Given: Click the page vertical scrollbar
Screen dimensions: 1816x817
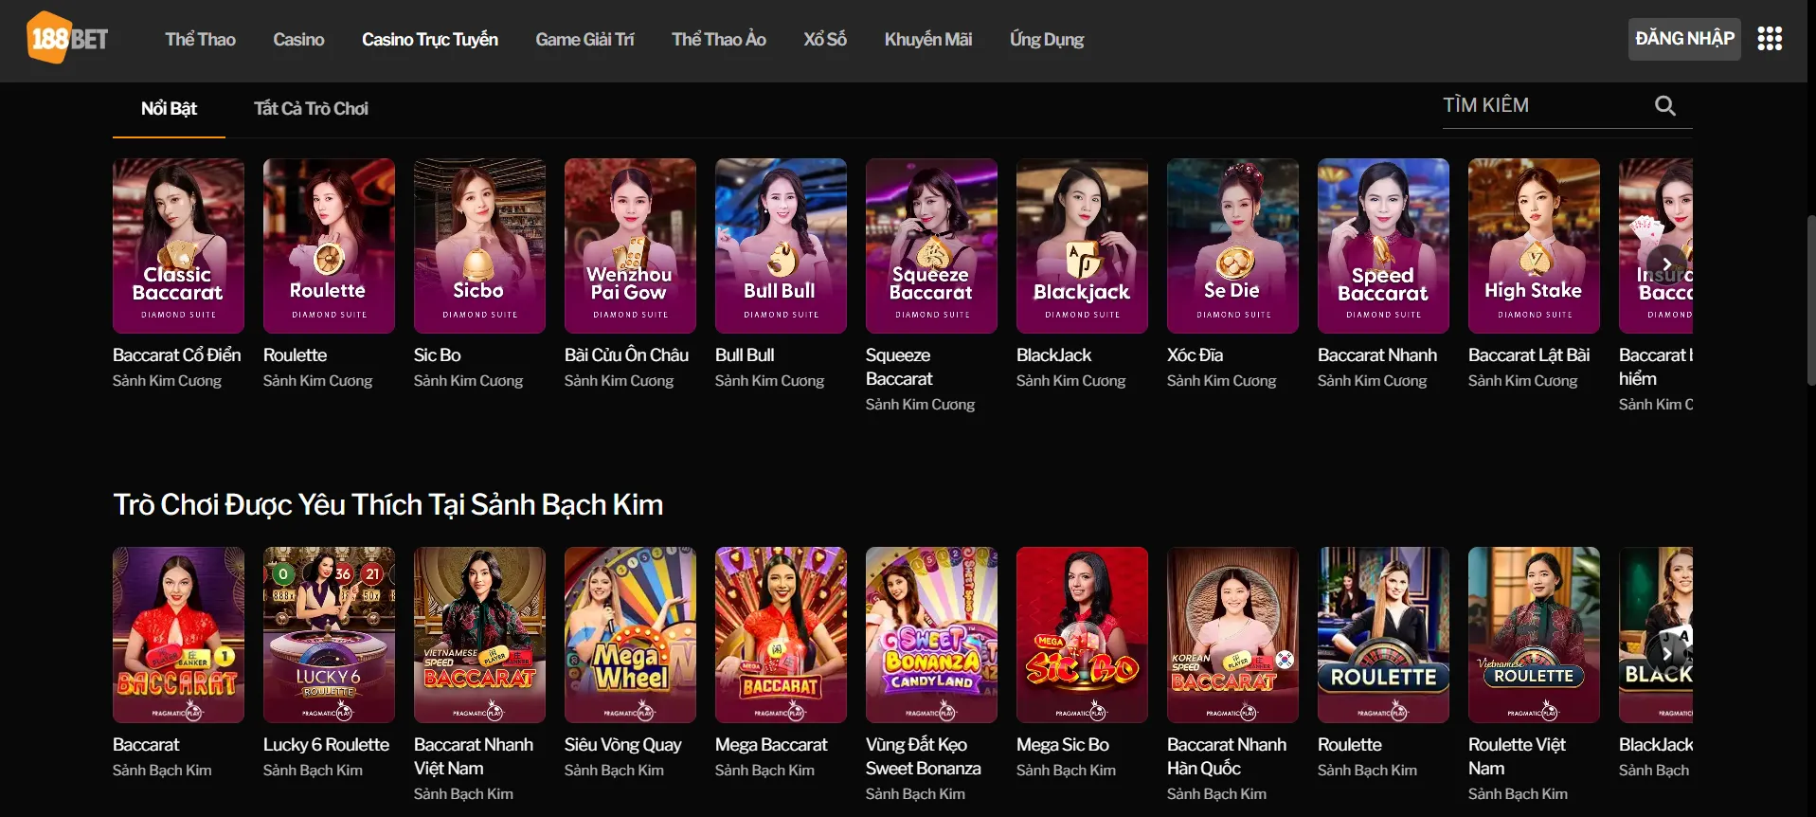Looking at the screenshot, I should tap(1810, 300).
